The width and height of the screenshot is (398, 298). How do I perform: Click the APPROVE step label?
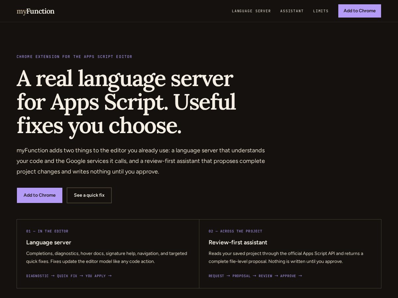(x=288, y=276)
